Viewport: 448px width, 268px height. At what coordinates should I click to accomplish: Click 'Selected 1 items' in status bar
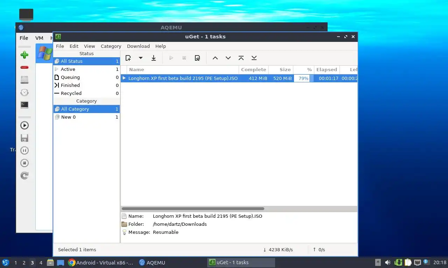click(77, 250)
